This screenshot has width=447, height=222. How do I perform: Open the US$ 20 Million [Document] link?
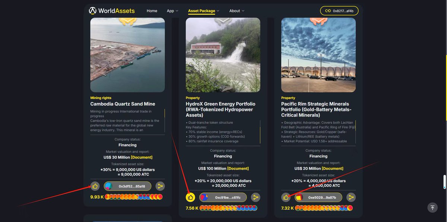[333, 168]
